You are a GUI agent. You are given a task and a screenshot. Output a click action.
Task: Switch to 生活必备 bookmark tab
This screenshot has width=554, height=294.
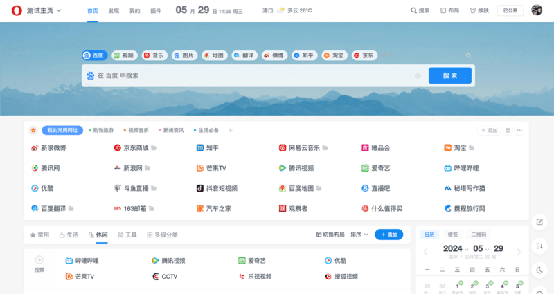click(x=206, y=130)
